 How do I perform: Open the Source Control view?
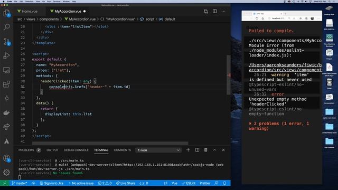(x=7, y=41)
